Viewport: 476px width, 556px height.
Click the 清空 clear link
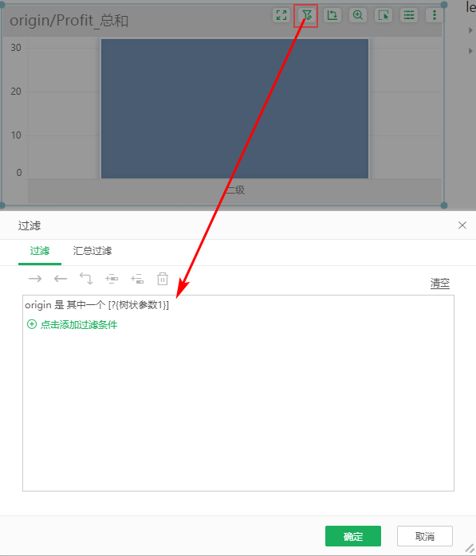click(x=440, y=283)
